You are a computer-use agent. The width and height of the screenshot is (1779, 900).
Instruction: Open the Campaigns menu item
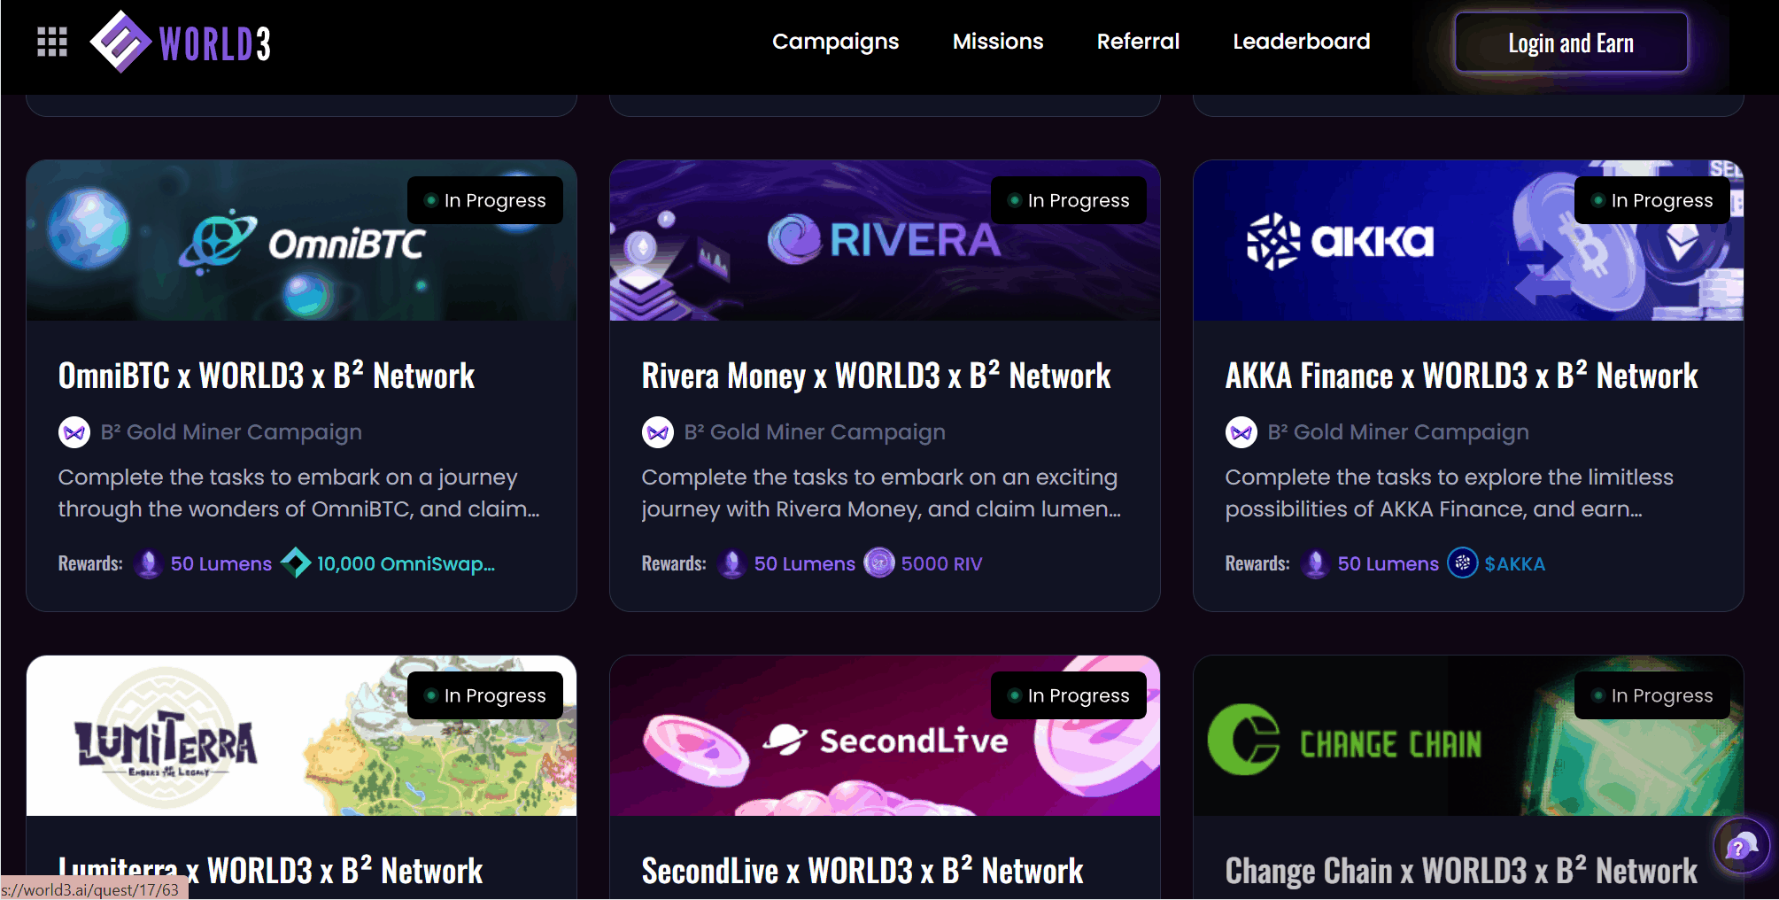(x=835, y=42)
